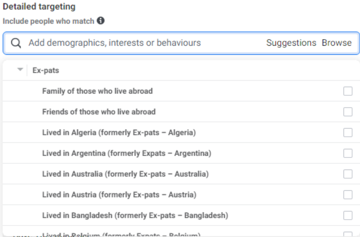The image size is (360, 237).
Task: Select the Lived in Australia checkbox
Action: coord(347,174)
